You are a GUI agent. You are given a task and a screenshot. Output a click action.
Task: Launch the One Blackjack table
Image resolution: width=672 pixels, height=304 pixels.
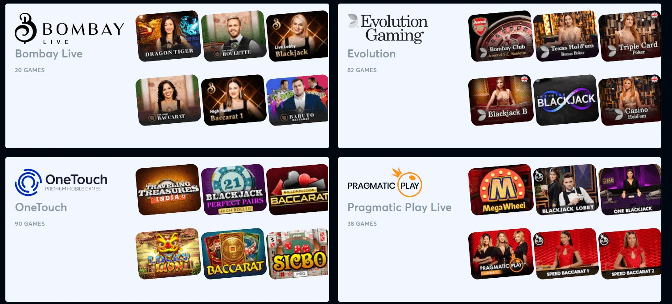point(629,190)
